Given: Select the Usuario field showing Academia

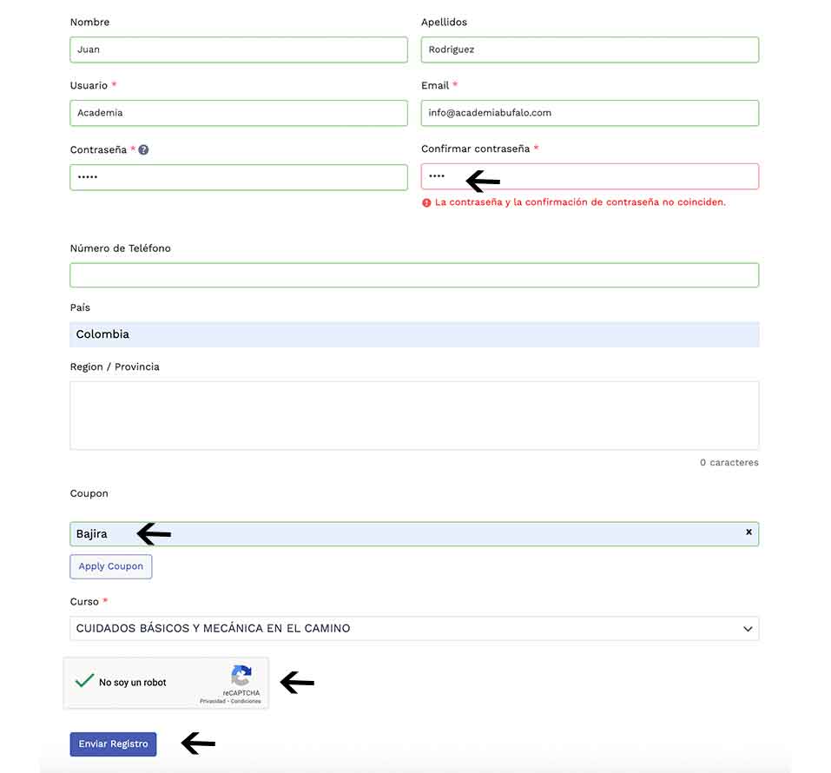Looking at the screenshot, I should point(239,113).
